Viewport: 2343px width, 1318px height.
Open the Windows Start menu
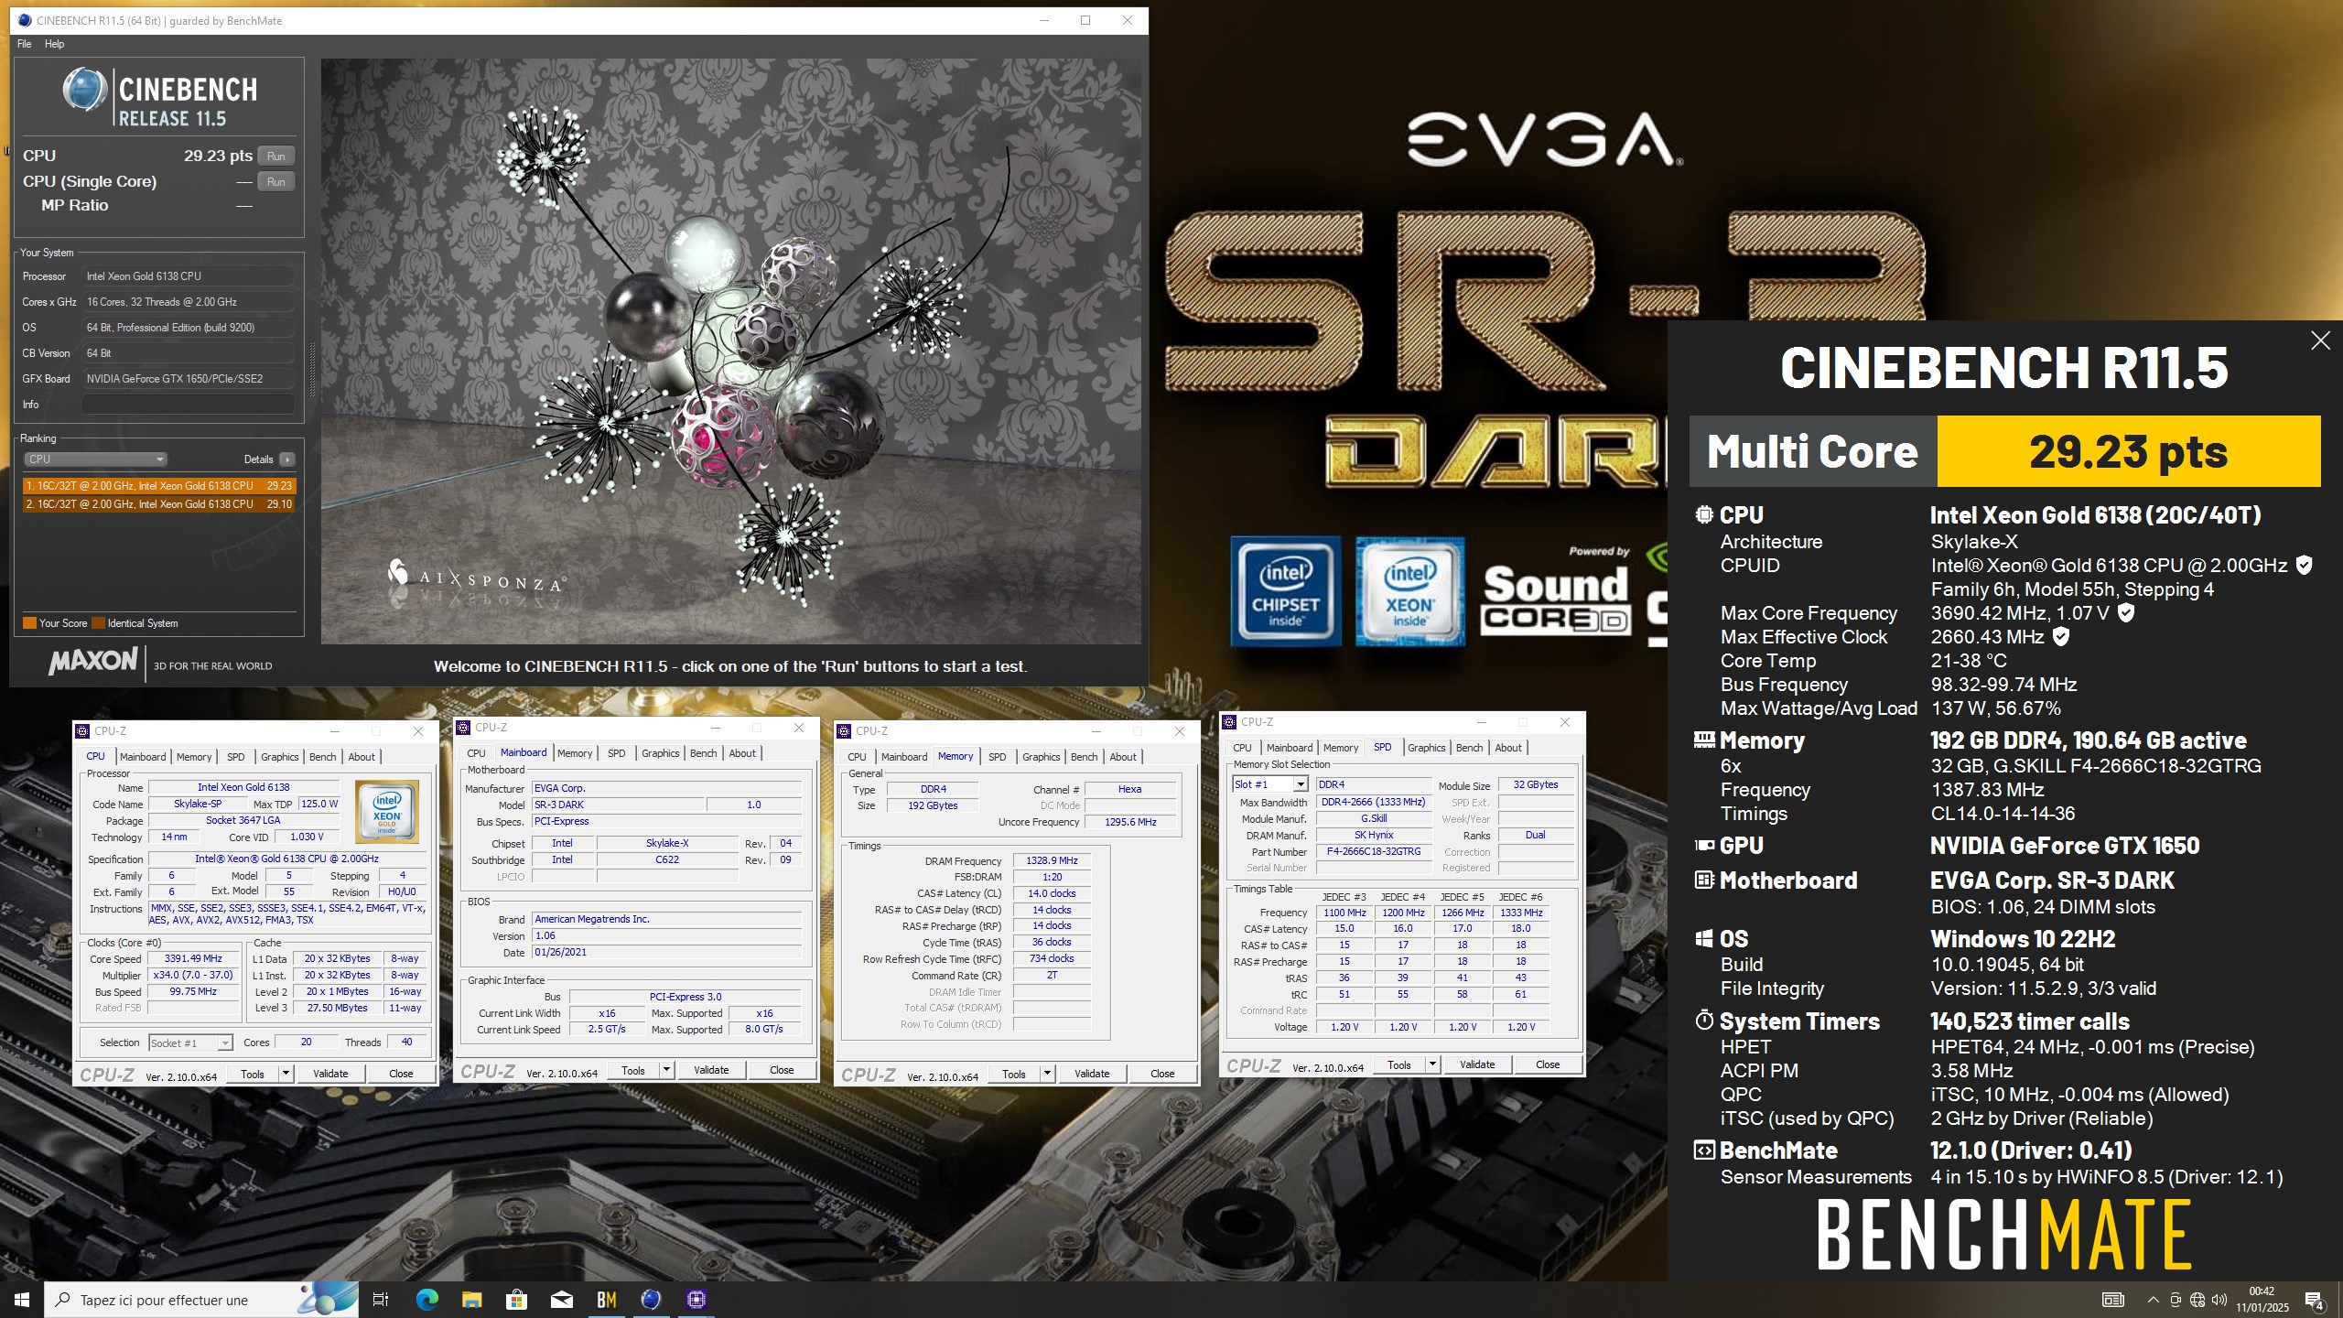point(22,1300)
